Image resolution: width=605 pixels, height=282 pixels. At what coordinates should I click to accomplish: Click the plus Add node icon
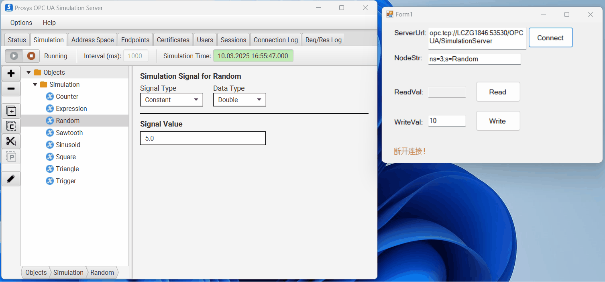(x=11, y=74)
